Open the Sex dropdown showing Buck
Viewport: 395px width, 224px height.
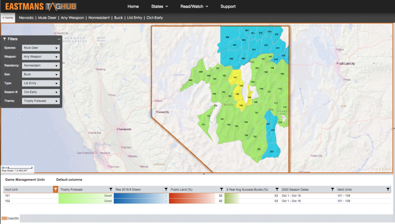point(41,74)
